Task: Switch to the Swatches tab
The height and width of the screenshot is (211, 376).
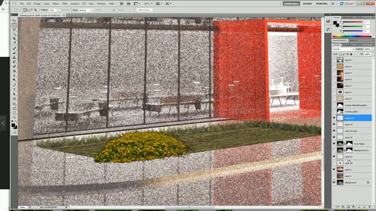Action: point(347,18)
